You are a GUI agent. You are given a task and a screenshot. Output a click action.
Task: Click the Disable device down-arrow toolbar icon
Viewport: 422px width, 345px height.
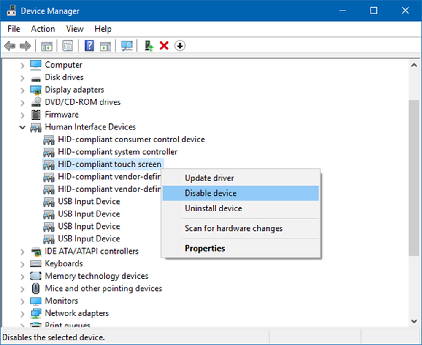pos(180,46)
